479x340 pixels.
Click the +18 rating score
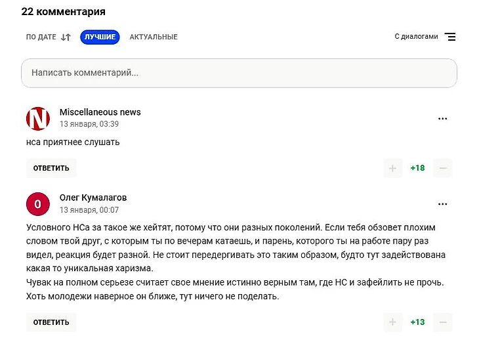click(417, 168)
